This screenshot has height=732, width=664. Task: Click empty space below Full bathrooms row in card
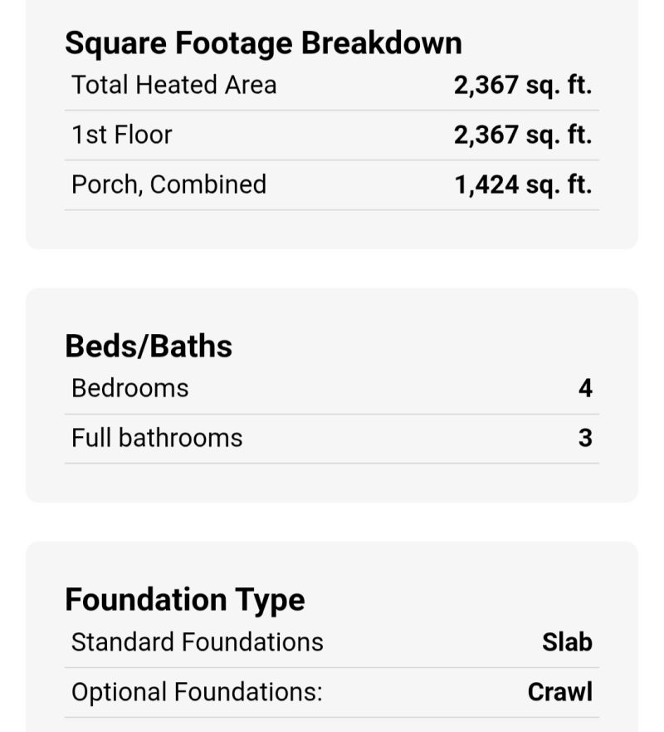click(x=332, y=484)
